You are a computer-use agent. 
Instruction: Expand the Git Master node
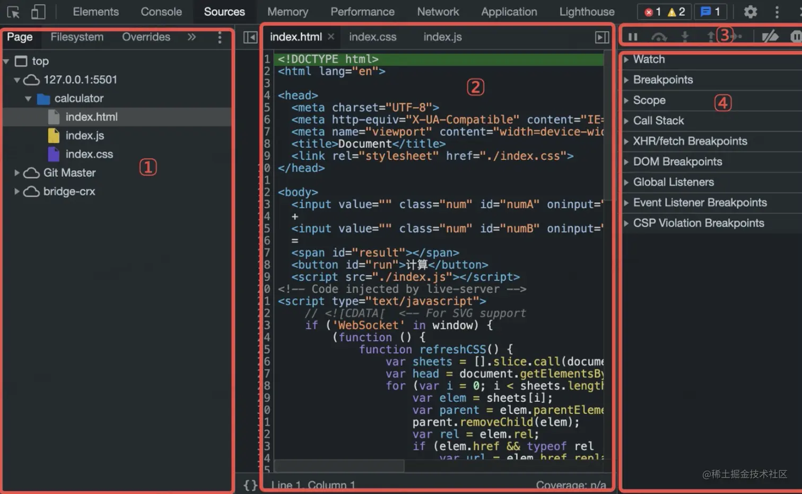point(17,173)
